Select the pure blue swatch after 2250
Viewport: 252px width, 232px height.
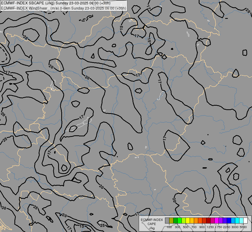pos(229,221)
